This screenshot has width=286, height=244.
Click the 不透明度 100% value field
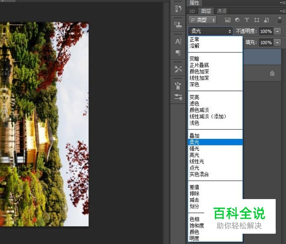266,31
